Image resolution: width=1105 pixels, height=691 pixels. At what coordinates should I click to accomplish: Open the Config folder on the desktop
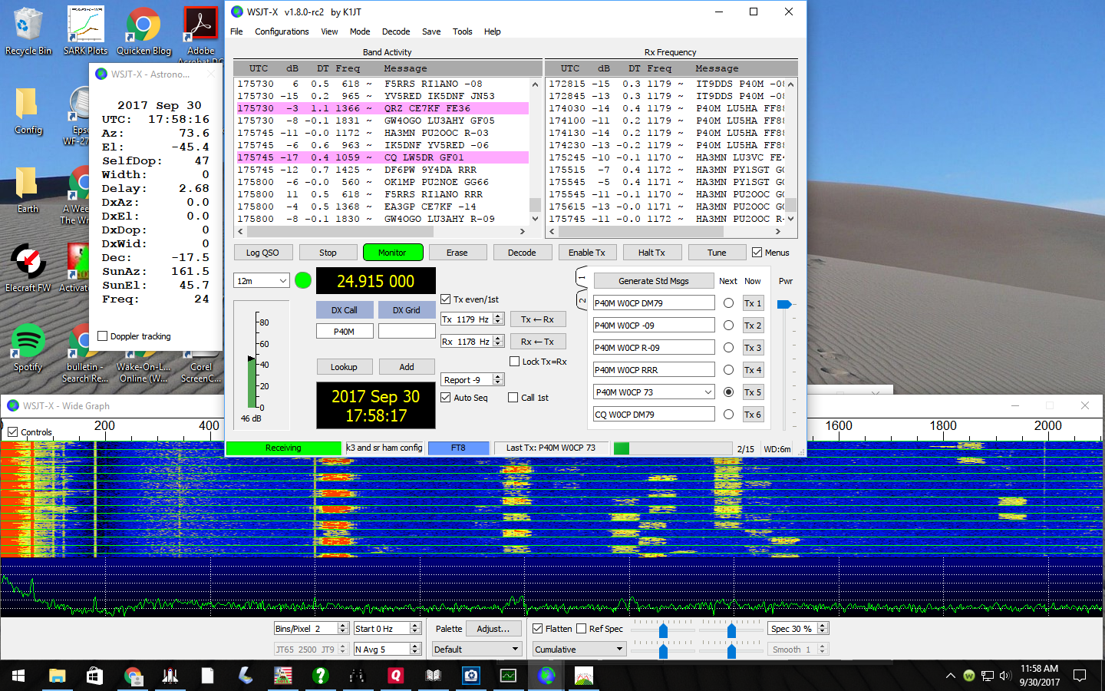[28, 104]
